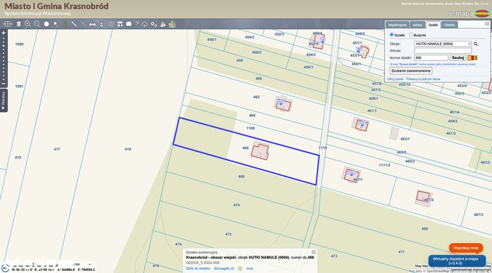Click Zbliż do obiektu link
The image size is (492, 273).
[x=198, y=269]
